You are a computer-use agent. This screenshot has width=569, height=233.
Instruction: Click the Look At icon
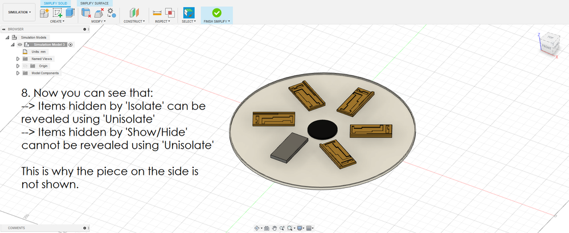(x=267, y=228)
